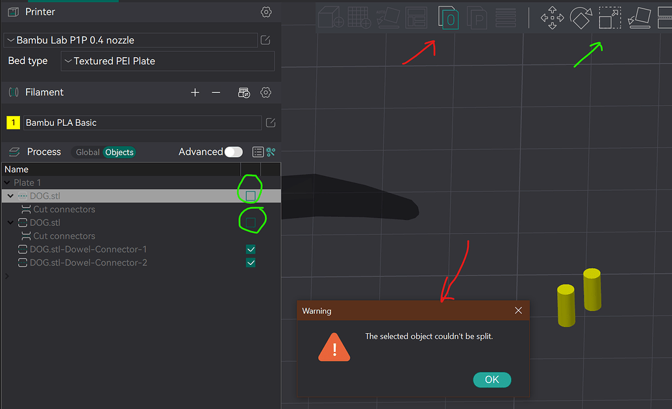Click the Variable layer height icon
Image resolution: width=672 pixels, height=409 pixels.
tap(506, 18)
